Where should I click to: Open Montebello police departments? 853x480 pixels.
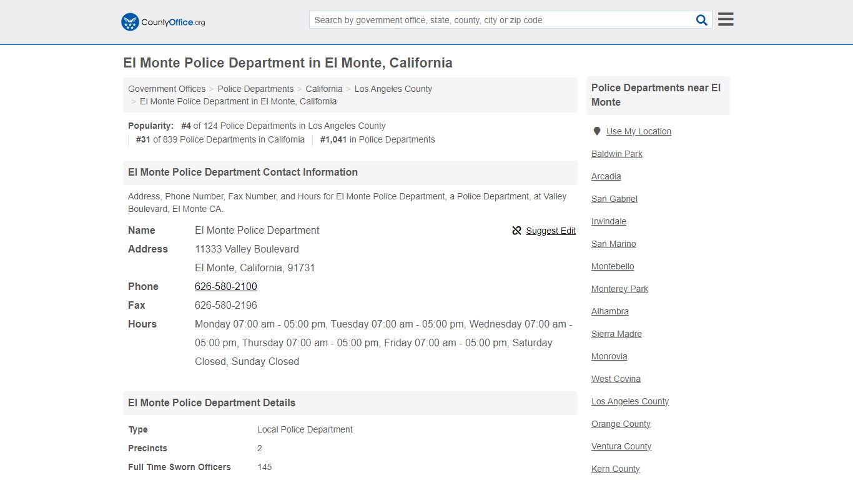click(613, 266)
